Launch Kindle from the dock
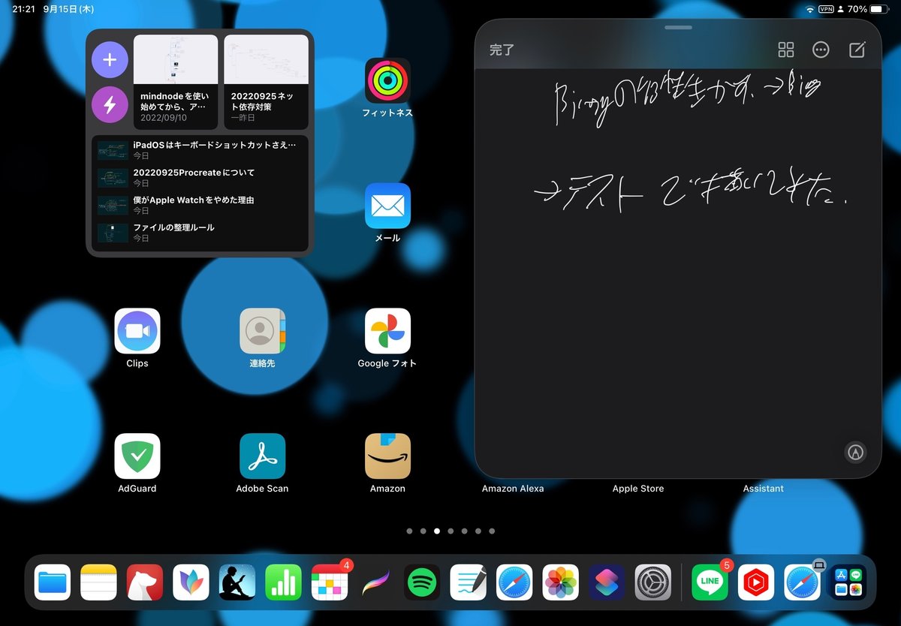Screen dimensions: 901x626 click(x=237, y=582)
